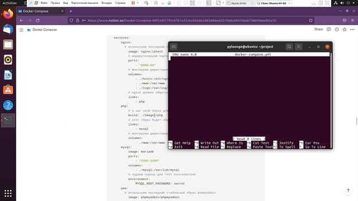Click the take snapshot clock icon
358x201 pixels.
[x=156, y=3]
